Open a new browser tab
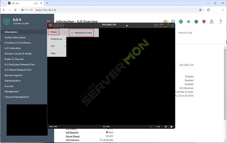 pos(47,3)
